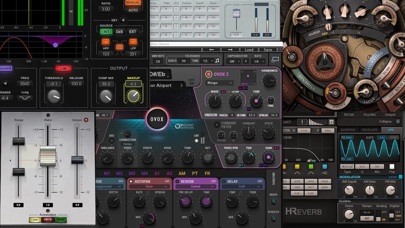
Task: Click the blue EQ band shelf shape icon
Action: click(325, 173)
